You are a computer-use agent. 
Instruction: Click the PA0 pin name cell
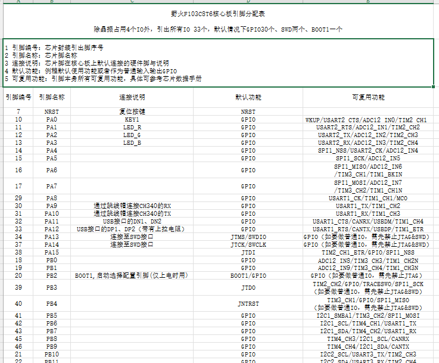click(52, 120)
